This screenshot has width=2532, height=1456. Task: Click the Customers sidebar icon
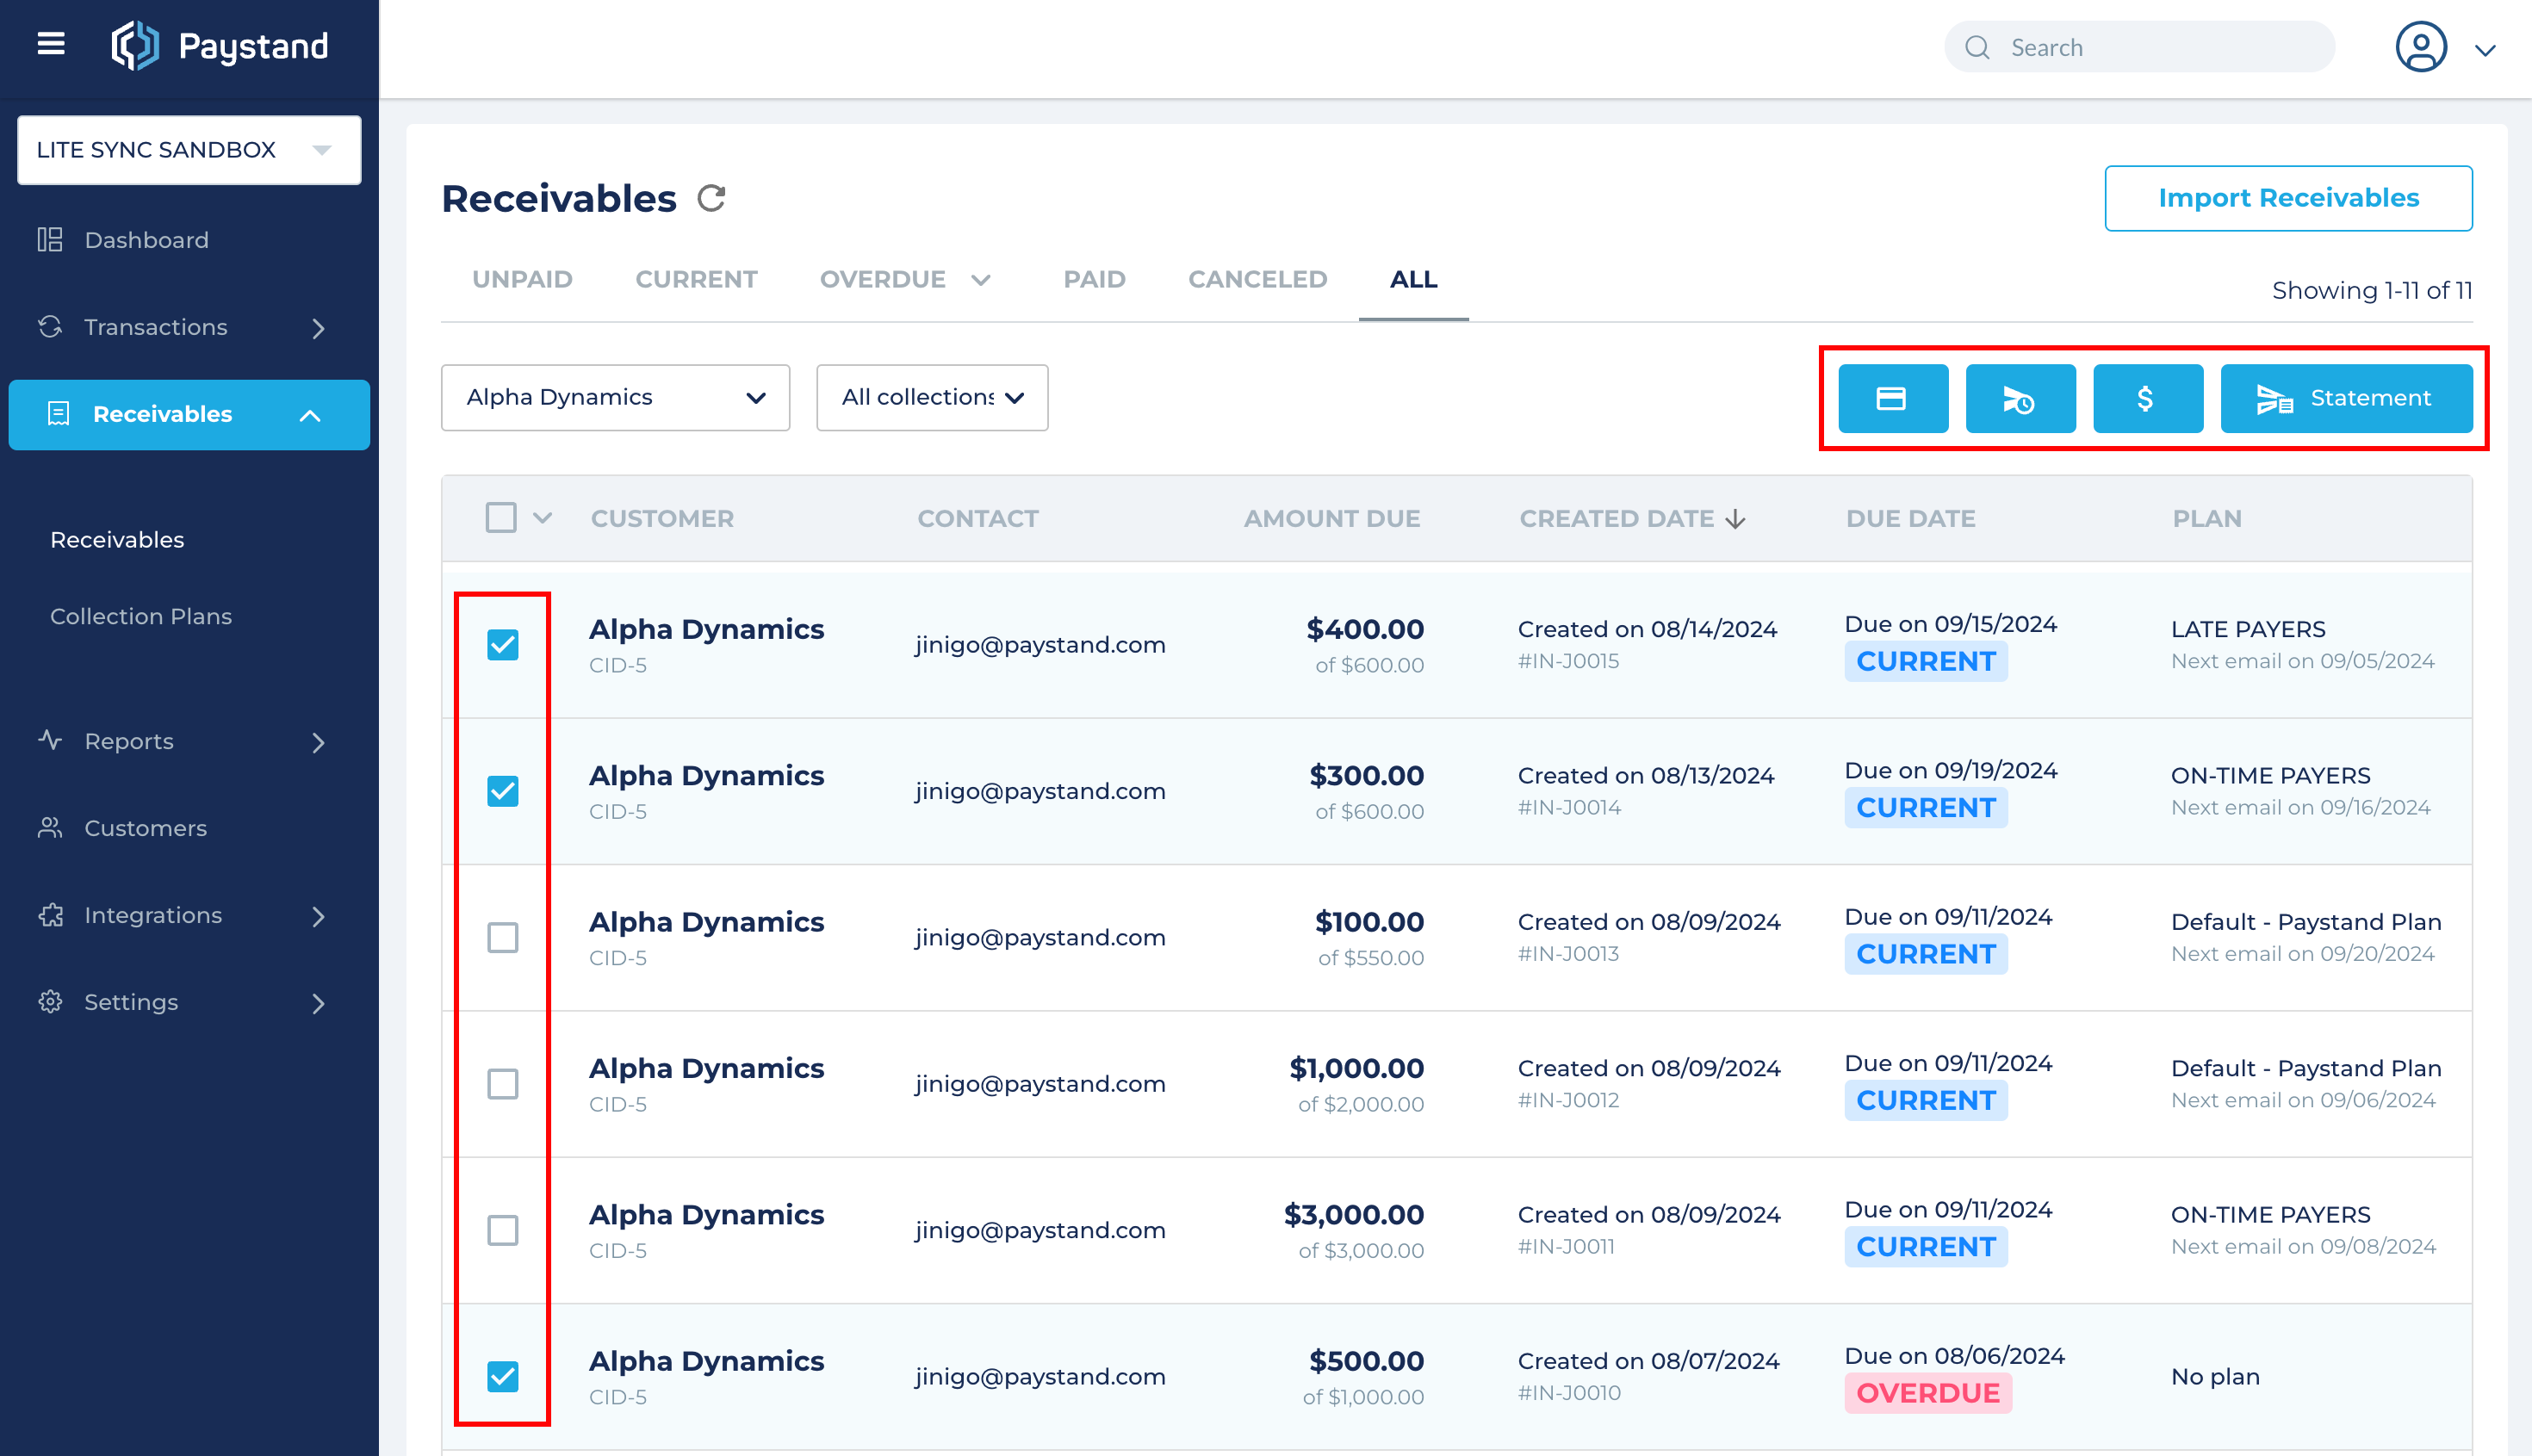(x=50, y=828)
